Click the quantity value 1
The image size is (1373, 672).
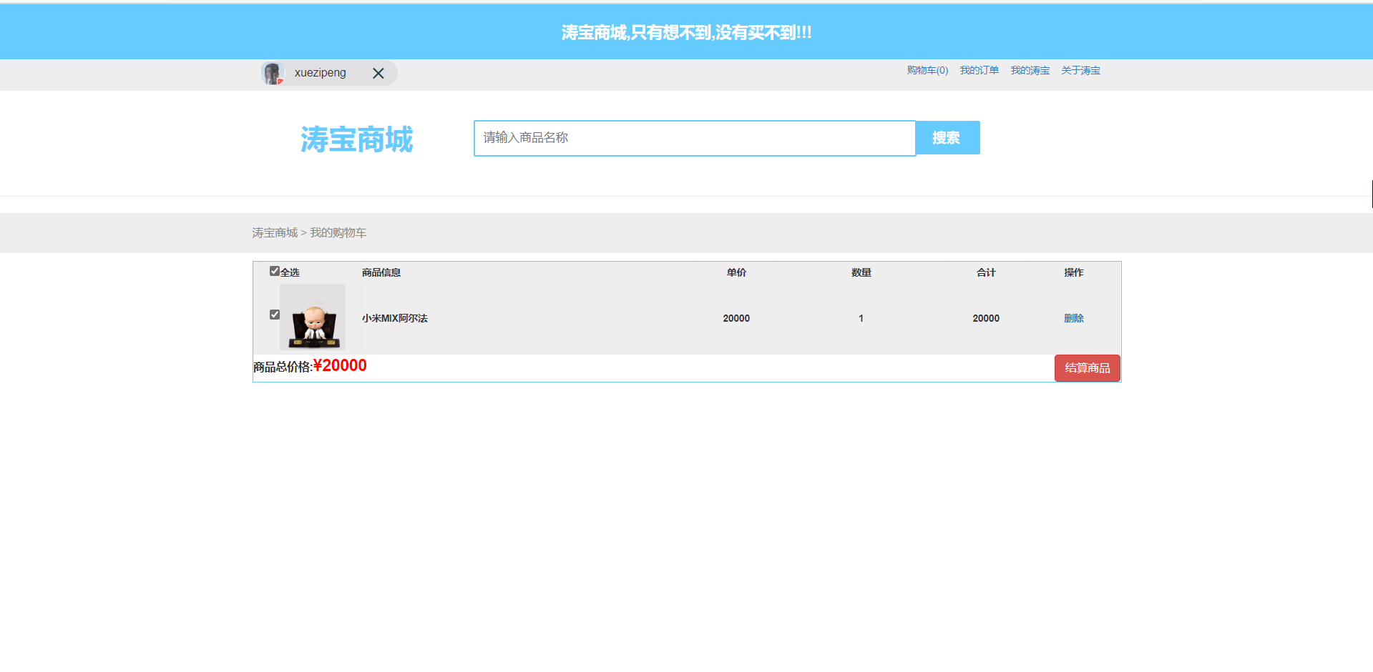[x=861, y=318]
